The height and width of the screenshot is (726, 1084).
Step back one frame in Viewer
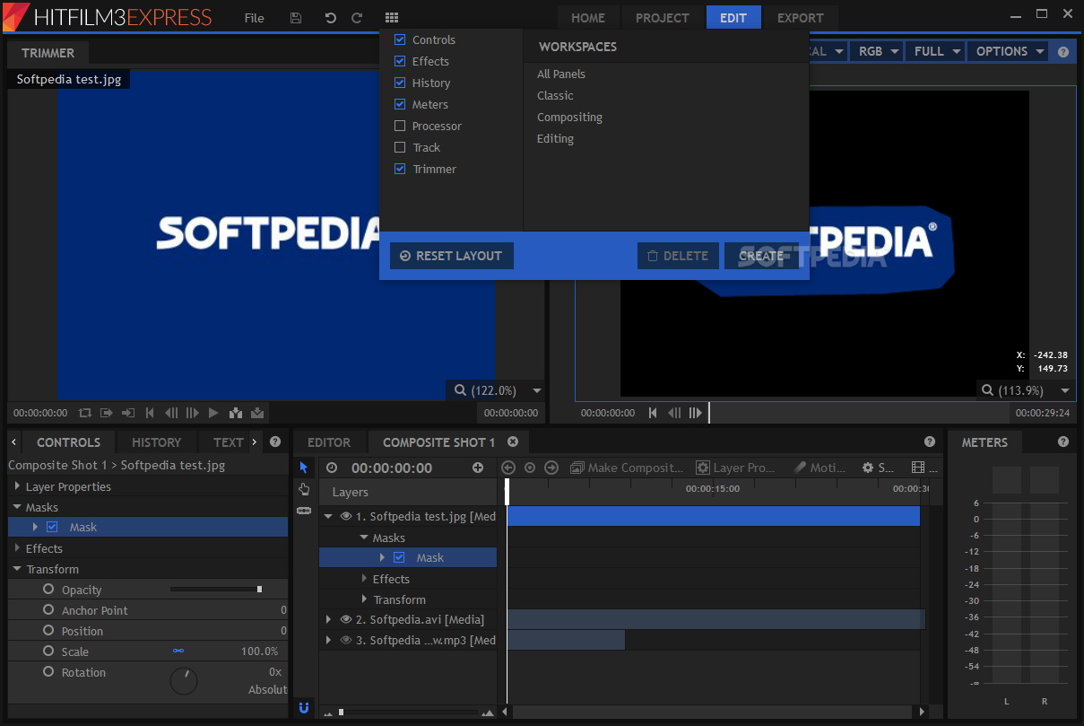[x=674, y=413]
